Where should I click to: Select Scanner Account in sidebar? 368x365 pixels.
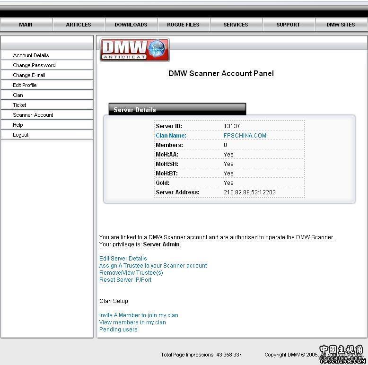click(x=47, y=115)
